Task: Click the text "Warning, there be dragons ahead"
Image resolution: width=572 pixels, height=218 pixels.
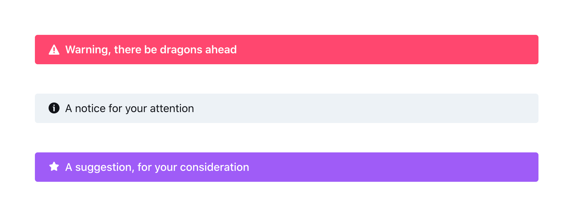Action: [x=151, y=50]
